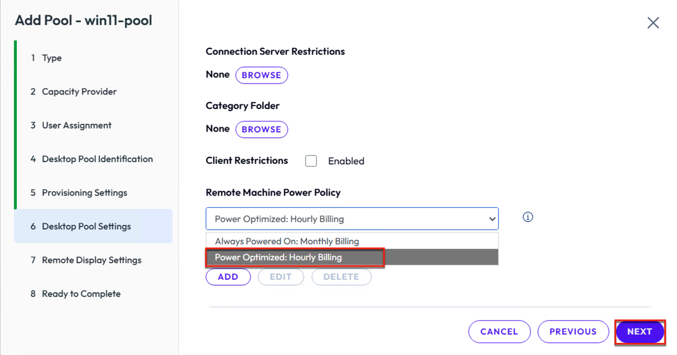
Task: Choose Power Optimized: Hourly Billing option
Action: click(352, 258)
